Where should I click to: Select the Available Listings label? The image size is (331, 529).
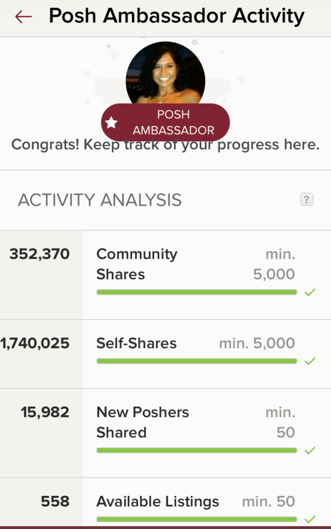[x=158, y=502]
